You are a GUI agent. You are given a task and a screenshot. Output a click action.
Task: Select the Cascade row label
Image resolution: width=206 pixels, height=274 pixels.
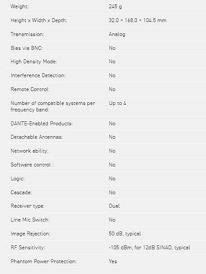click(21, 192)
